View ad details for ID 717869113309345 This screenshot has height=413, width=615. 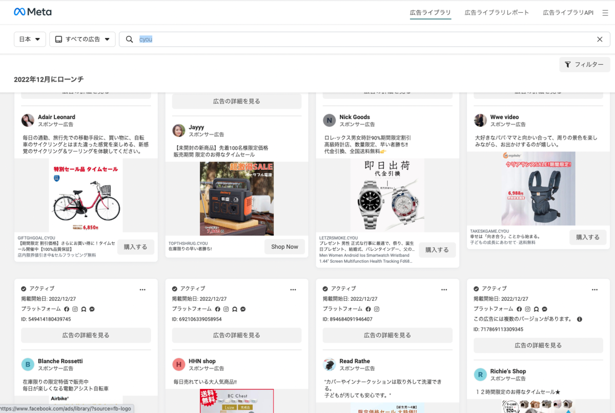point(538,345)
